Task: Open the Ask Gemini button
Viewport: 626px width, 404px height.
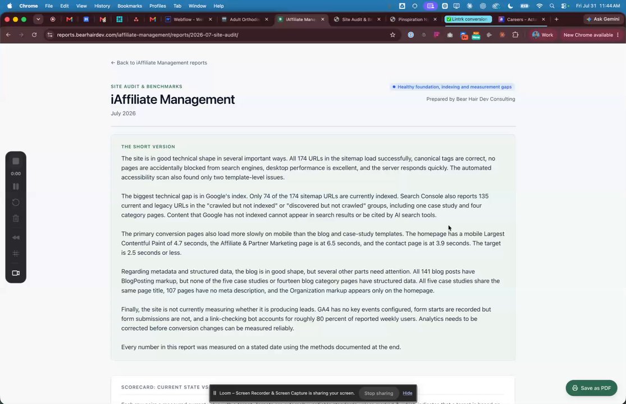Action: point(602,19)
